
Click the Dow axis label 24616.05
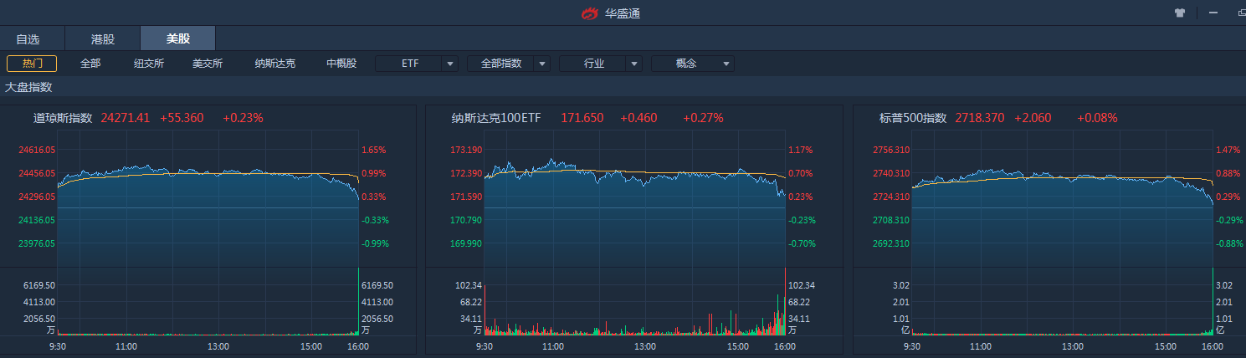(38, 151)
